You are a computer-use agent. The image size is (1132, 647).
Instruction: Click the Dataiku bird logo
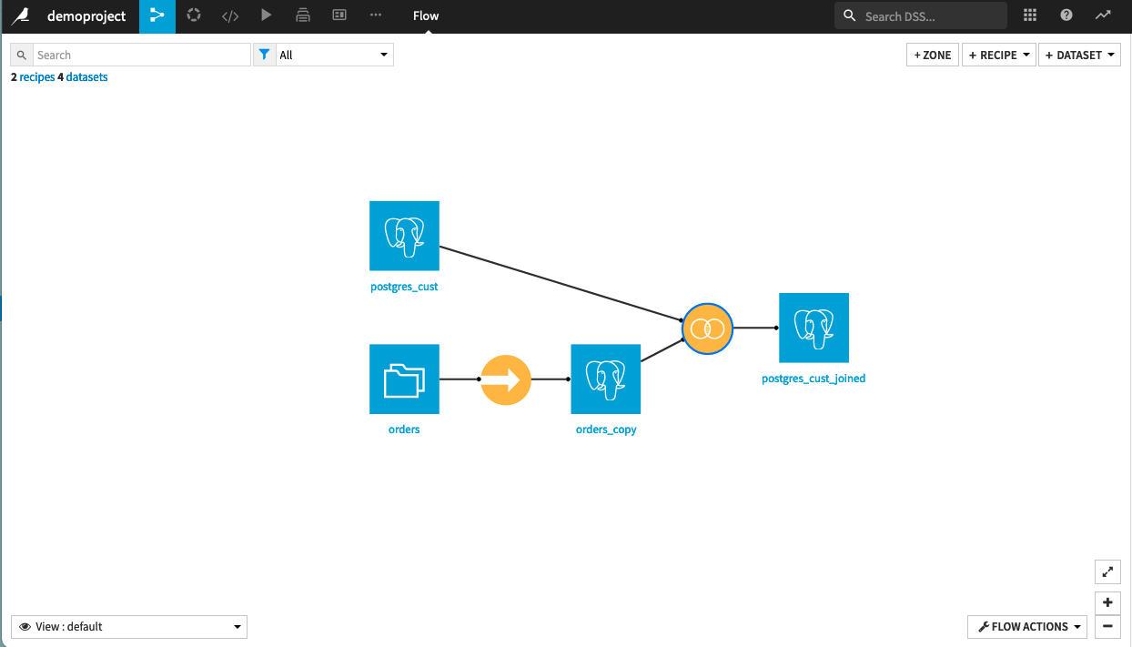(x=20, y=15)
